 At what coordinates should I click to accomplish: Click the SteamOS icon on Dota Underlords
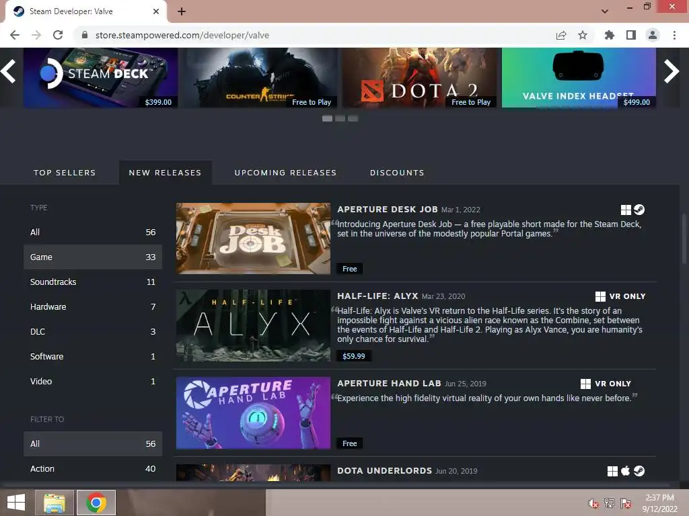[x=639, y=471]
